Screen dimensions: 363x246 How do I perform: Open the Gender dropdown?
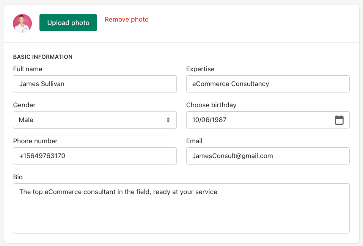95,120
